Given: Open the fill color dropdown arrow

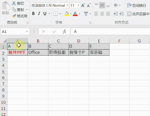Looking at the screenshot, I should (x=71, y=14).
